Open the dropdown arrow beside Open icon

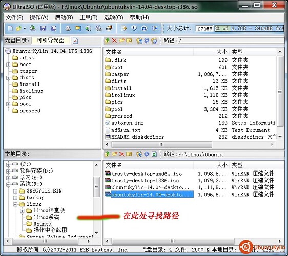pyautogui.click(x=25, y=29)
